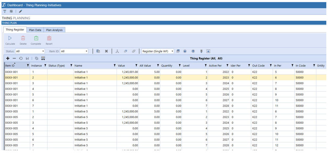This screenshot has height=154, width=328.
Task: Click the circled up arrow icon
Action: click(x=193, y=51)
